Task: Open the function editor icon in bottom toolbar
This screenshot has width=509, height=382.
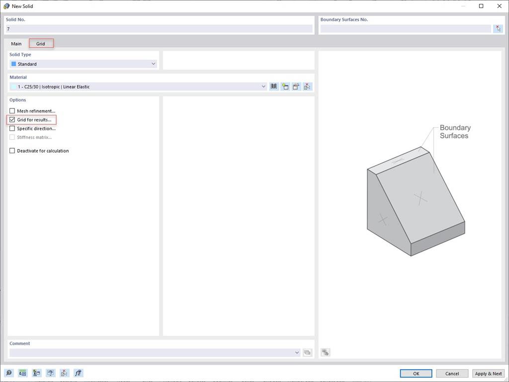Action: pyautogui.click(x=78, y=373)
